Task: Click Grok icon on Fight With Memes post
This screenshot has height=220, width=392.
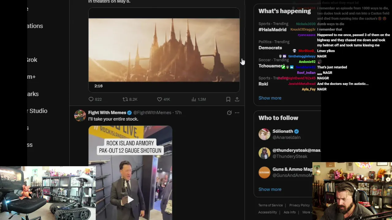Action: [x=229, y=113]
